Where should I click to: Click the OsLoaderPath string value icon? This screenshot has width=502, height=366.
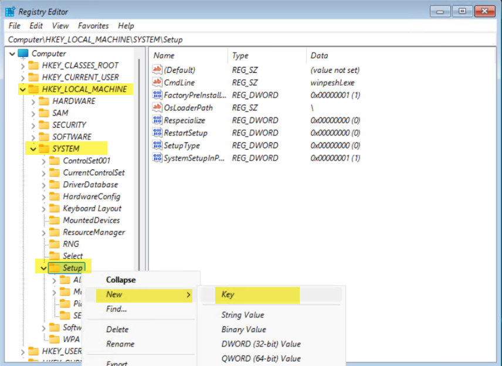(x=157, y=108)
